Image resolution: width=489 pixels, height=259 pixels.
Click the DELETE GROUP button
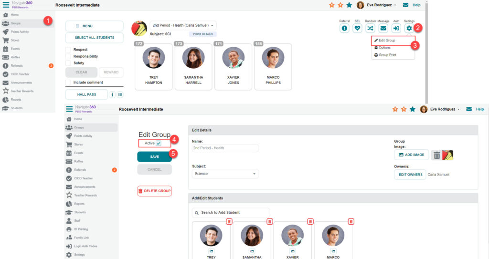pyautogui.click(x=154, y=191)
